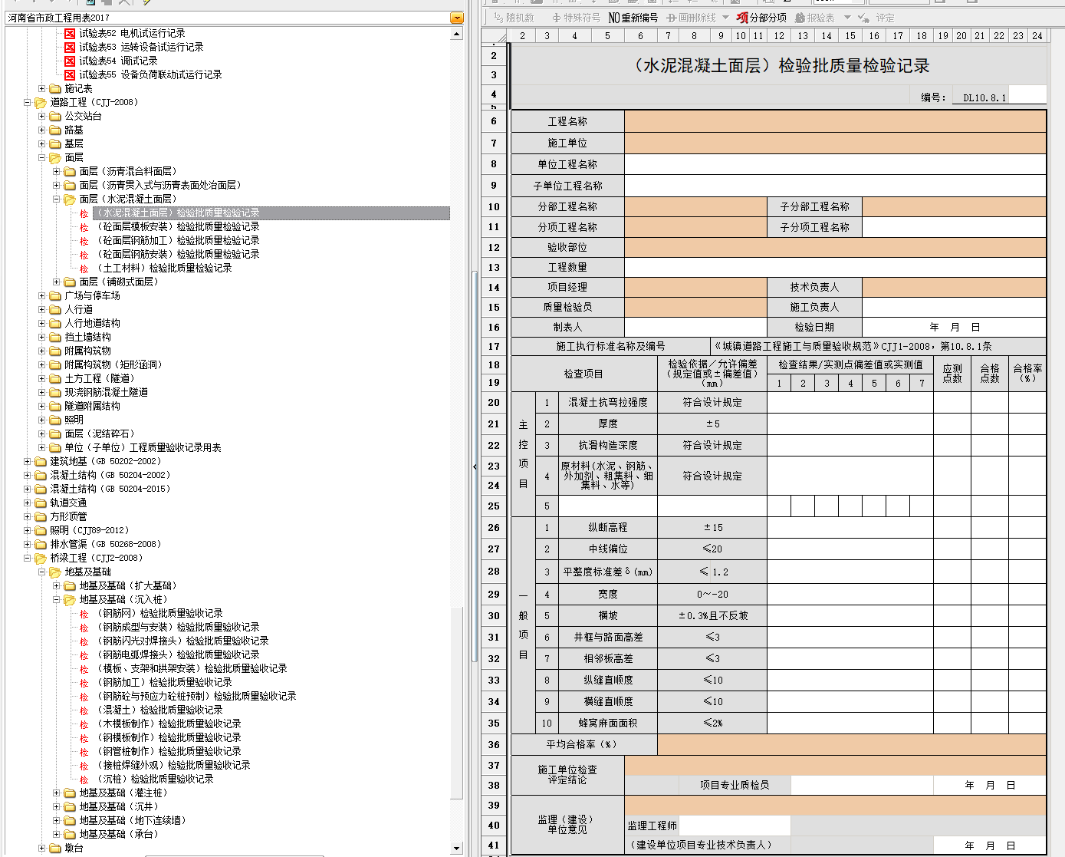Image resolution: width=1065 pixels, height=857 pixels.
Task: Click the 检 icon of 钢筋砼与预应力砼桩预制 record
Action: click(x=84, y=697)
